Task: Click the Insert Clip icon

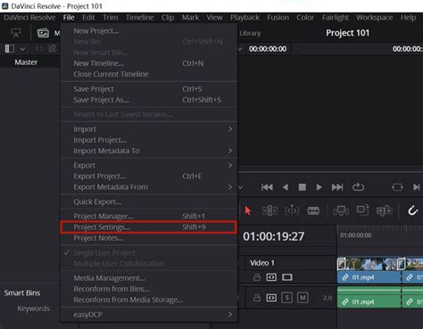Action: click(x=341, y=211)
